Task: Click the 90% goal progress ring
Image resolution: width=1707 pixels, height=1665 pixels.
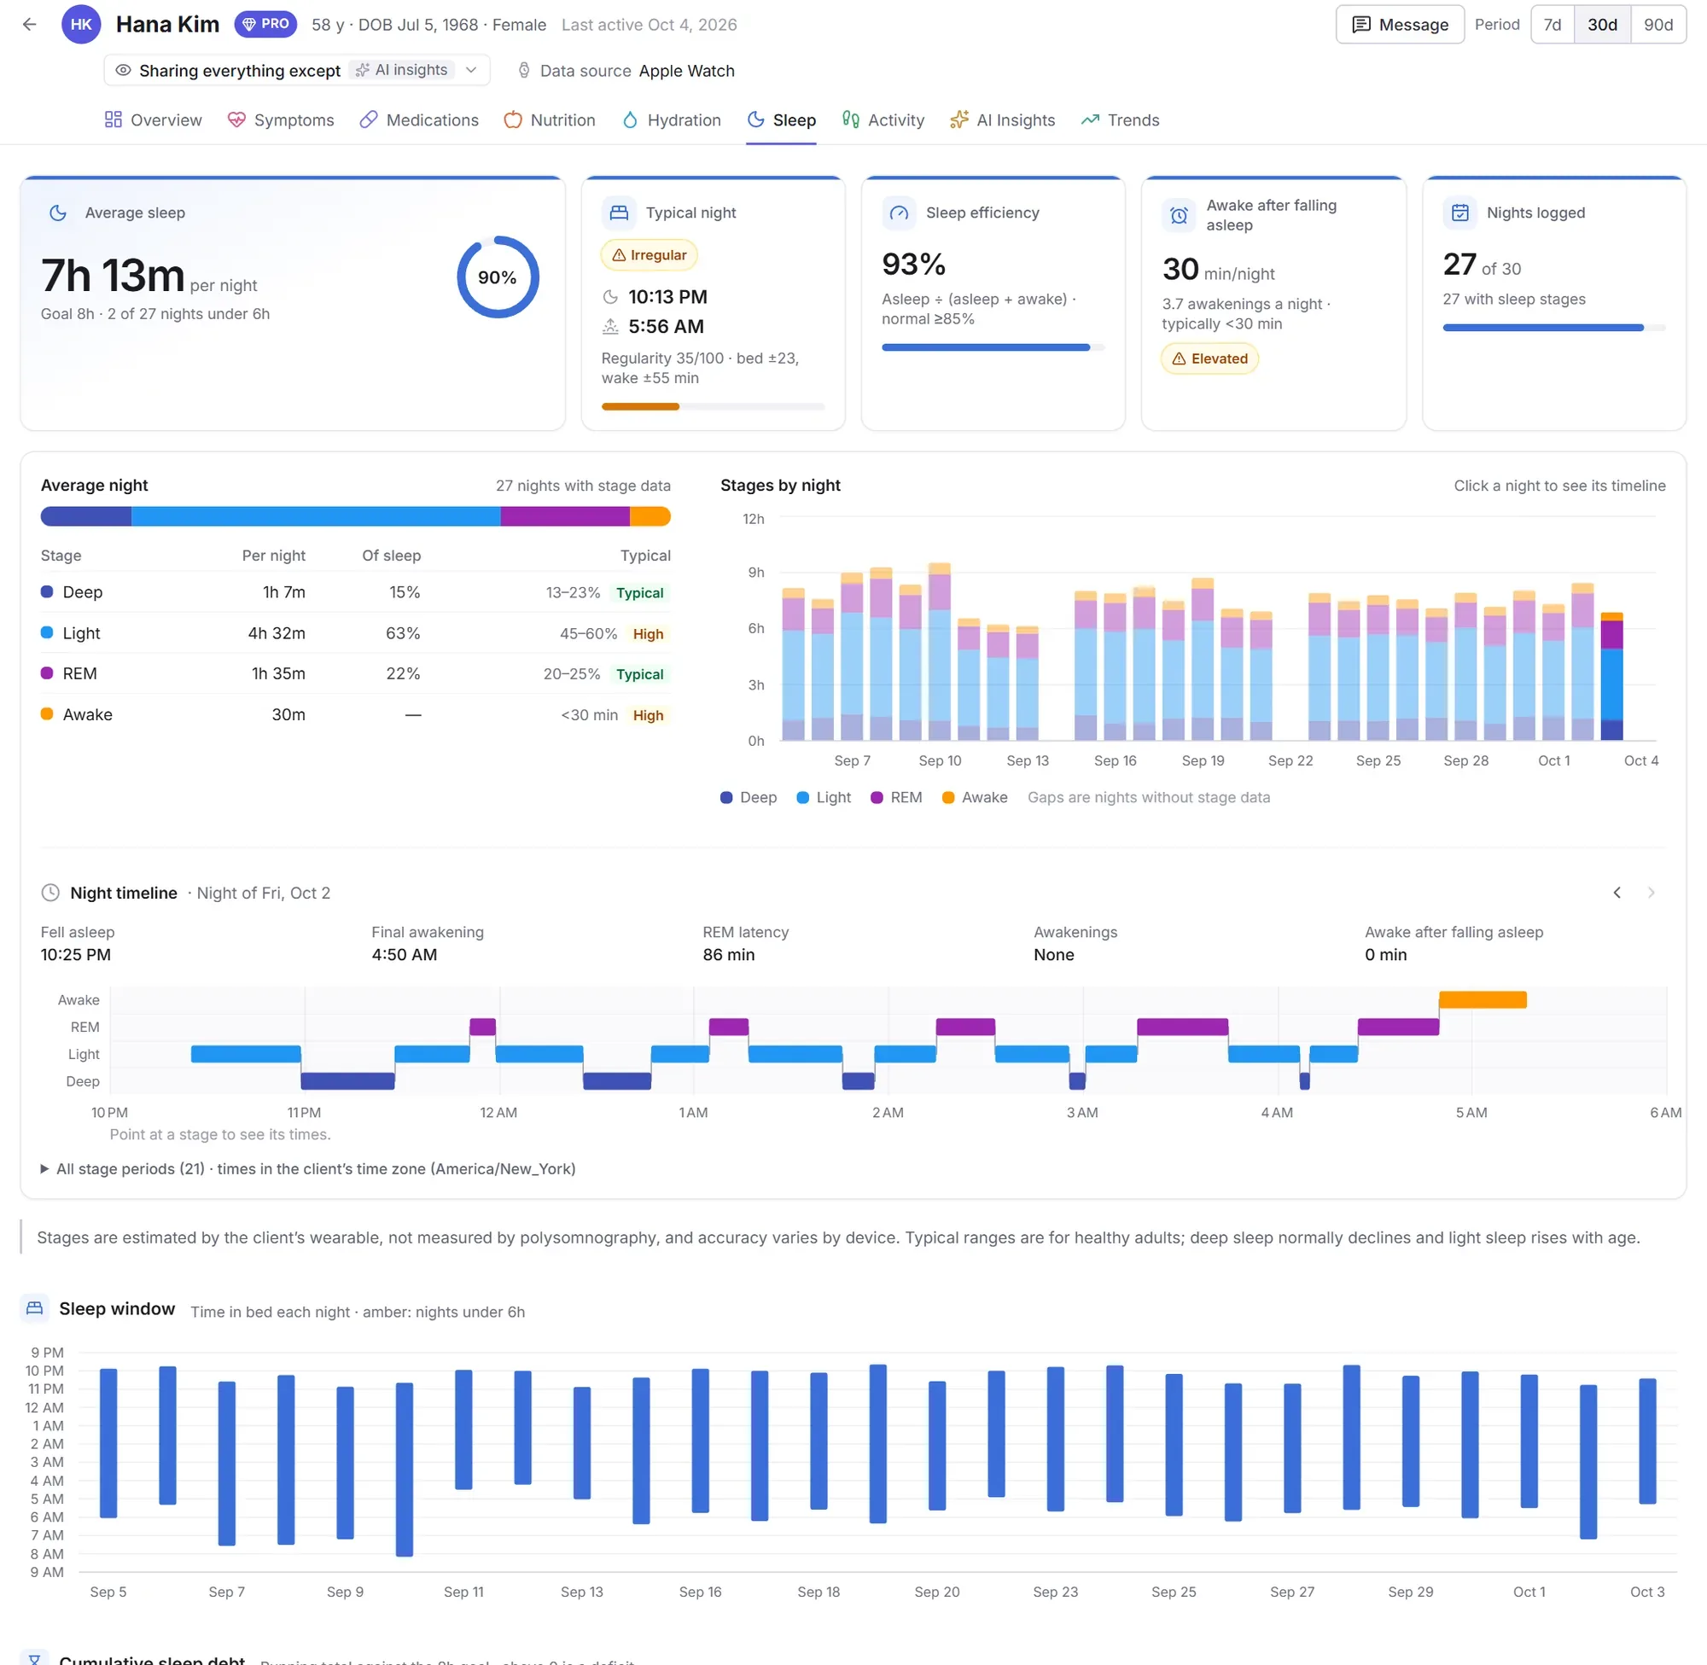Action: [x=498, y=277]
